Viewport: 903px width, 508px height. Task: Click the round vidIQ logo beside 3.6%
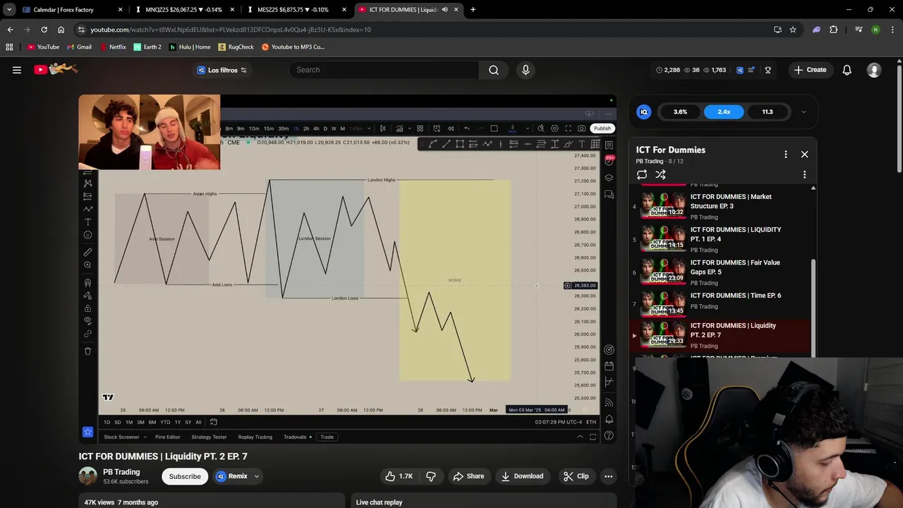coord(643,111)
